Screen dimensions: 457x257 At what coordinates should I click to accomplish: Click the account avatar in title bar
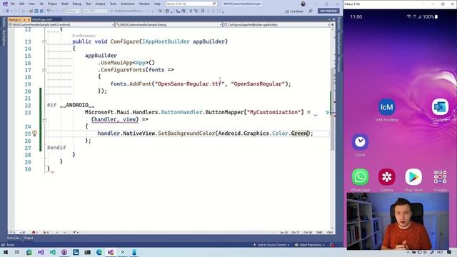(303, 4)
